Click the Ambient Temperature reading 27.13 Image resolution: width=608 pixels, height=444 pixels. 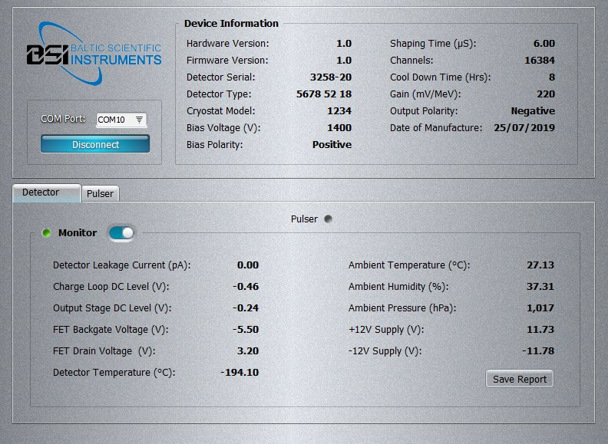[540, 265]
